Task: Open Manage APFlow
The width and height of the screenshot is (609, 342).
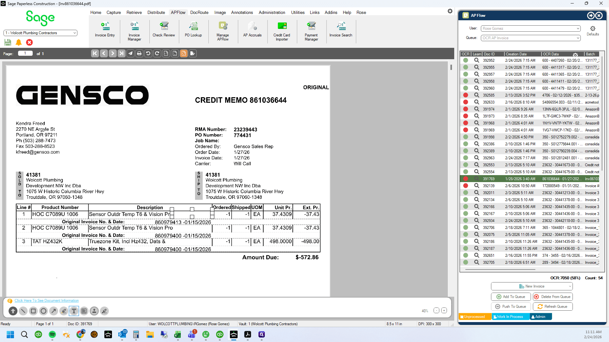Action: click(223, 31)
